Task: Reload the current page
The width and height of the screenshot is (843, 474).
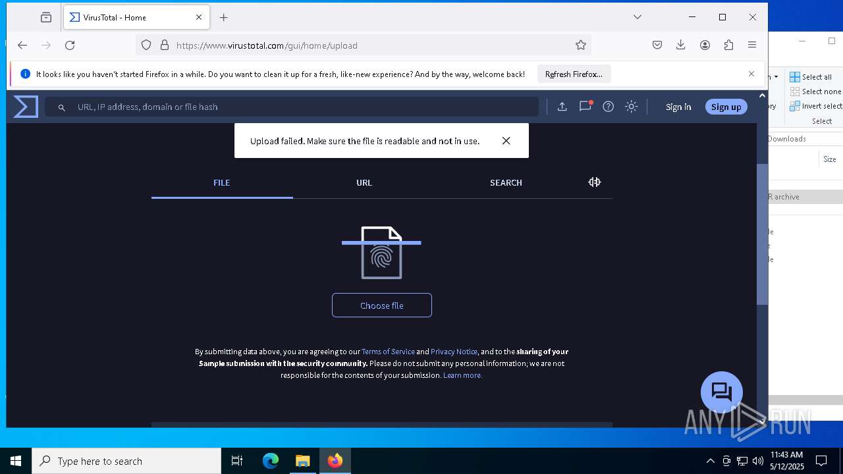Action: click(x=70, y=45)
